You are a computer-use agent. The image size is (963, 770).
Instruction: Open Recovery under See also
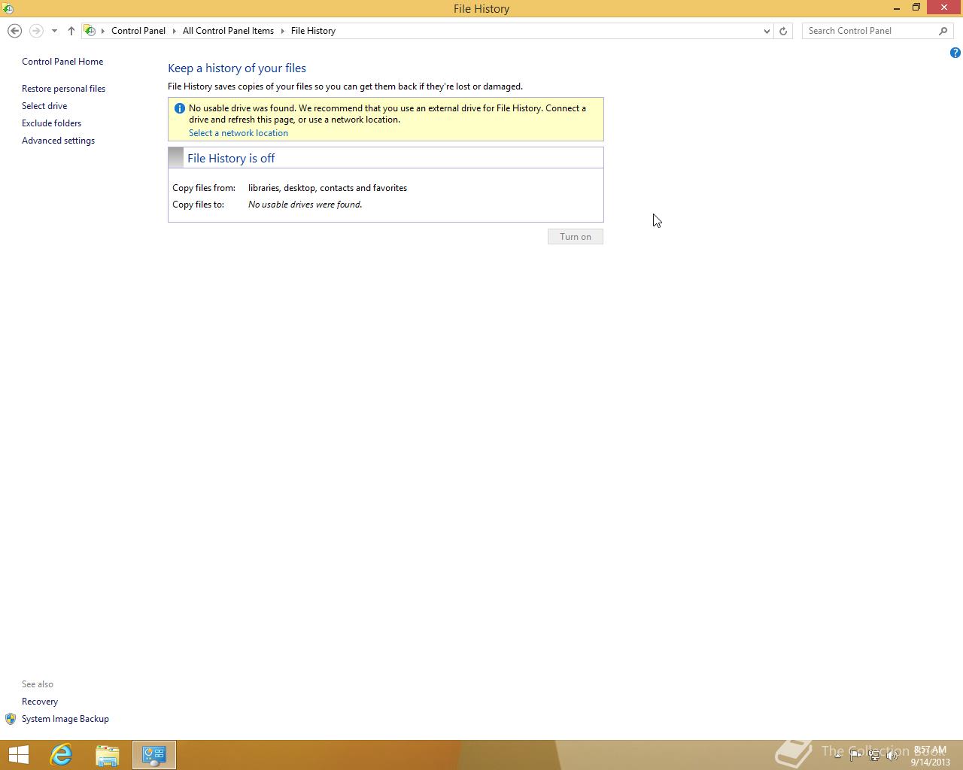[40, 702]
